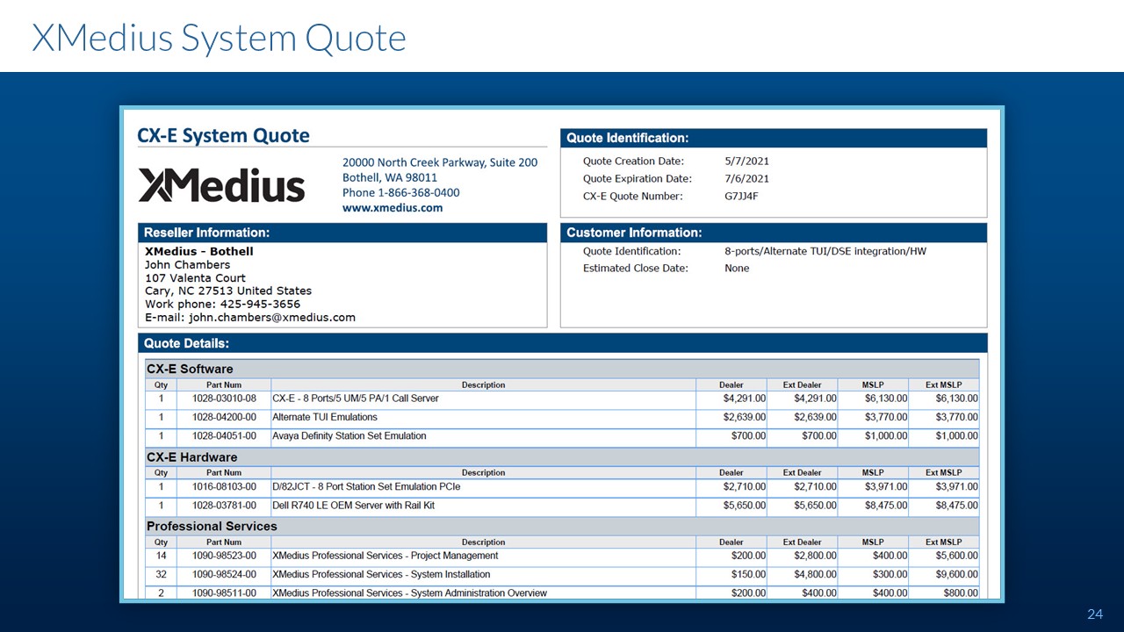Image resolution: width=1124 pixels, height=632 pixels.
Task: Select the slide title XMedius System Quote
Action: [219, 38]
